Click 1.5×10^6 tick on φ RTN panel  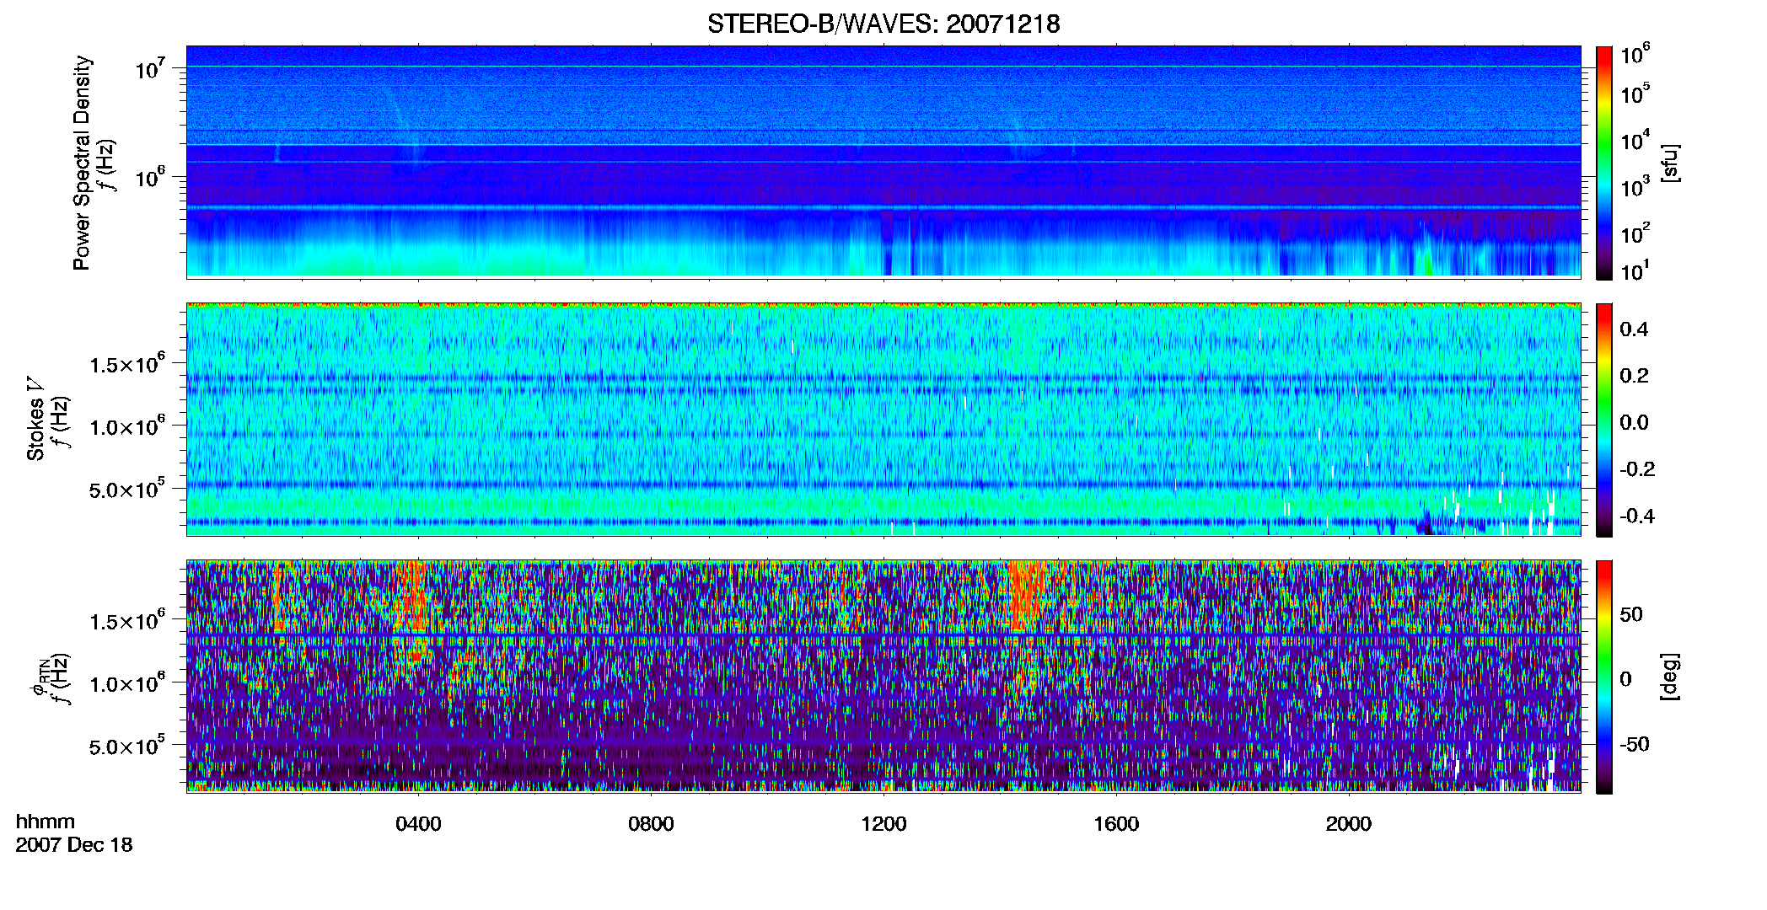point(127,620)
